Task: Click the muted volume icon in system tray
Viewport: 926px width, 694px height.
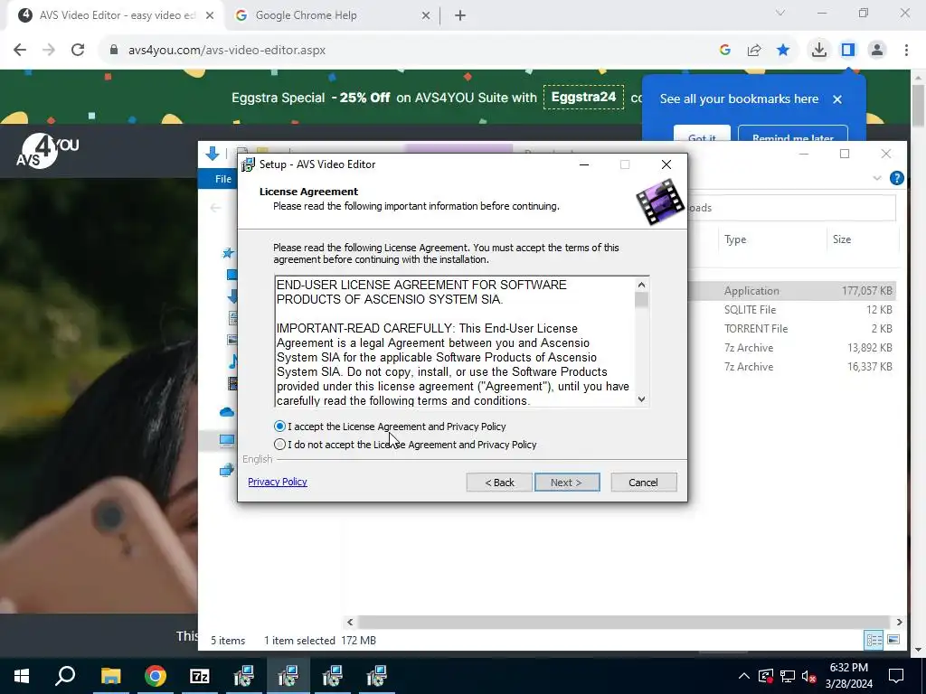Action: point(809,676)
